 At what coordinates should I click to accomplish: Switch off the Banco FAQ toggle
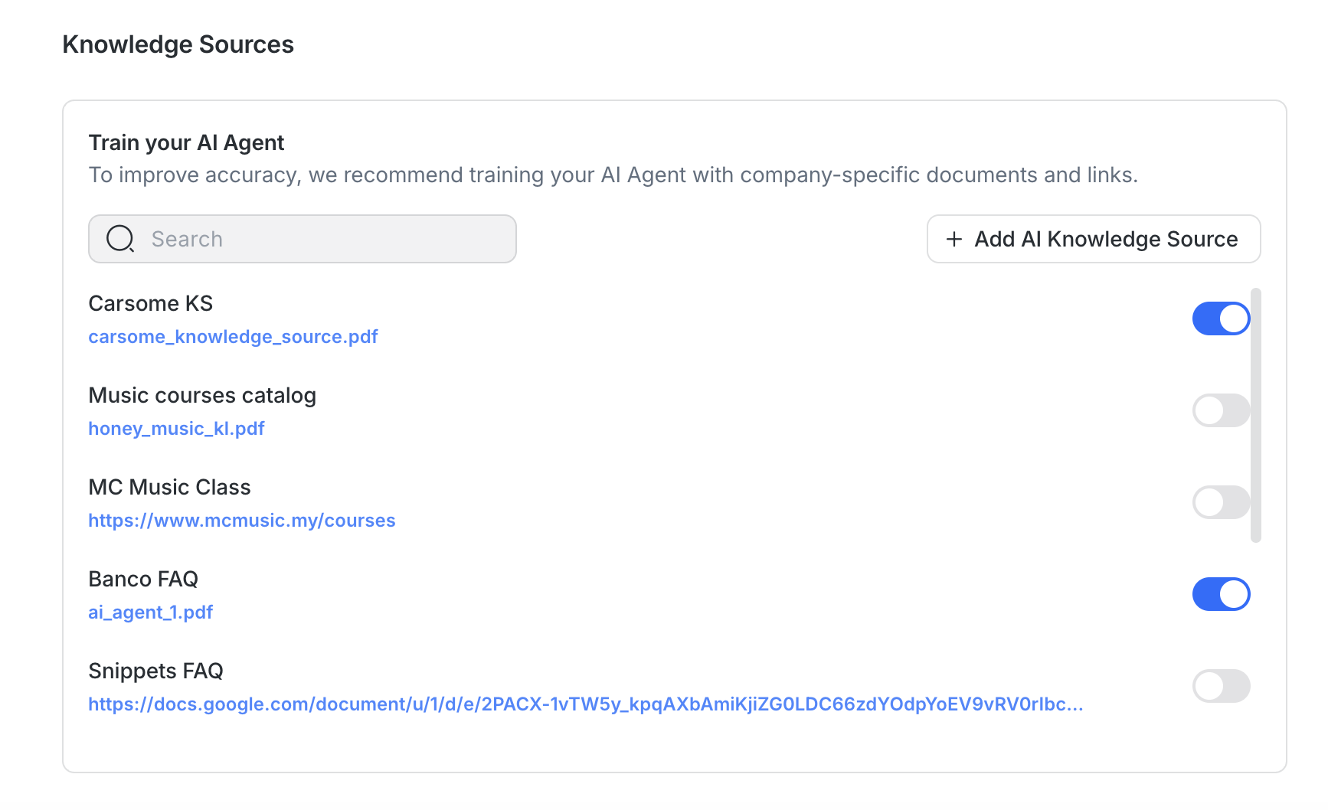1220,594
